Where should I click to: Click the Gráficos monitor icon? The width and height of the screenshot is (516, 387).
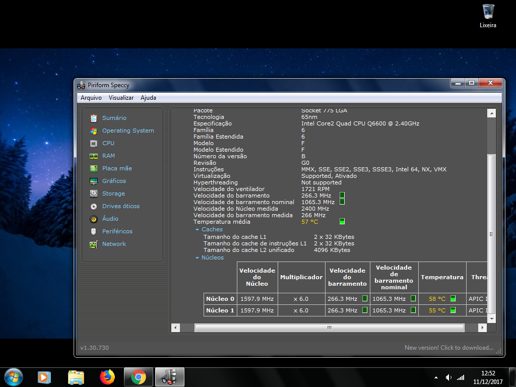point(94,181)
